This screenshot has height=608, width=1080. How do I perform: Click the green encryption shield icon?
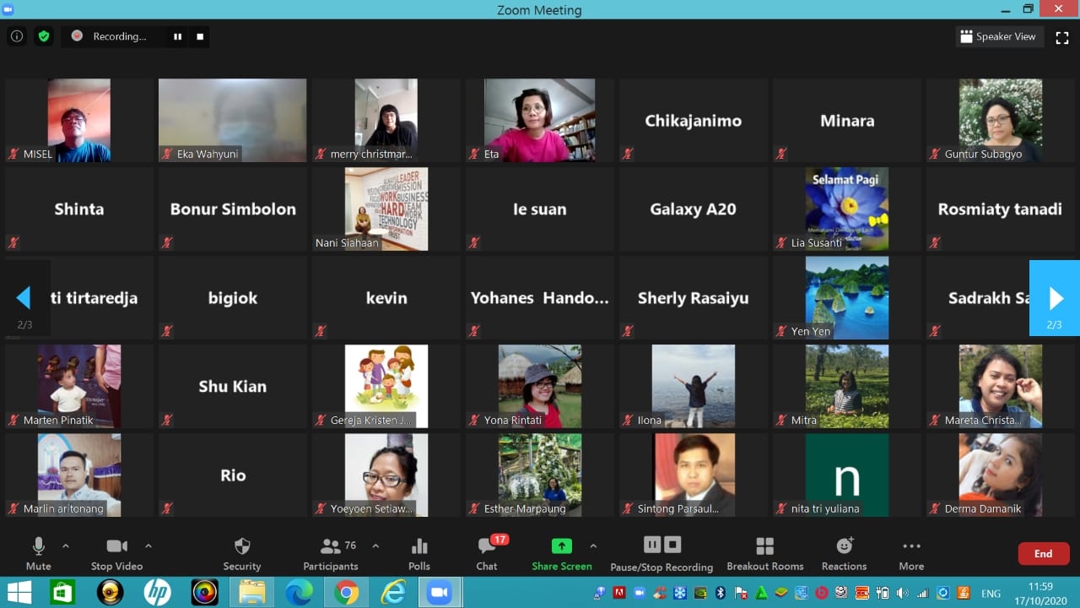(x=44, y=36)
